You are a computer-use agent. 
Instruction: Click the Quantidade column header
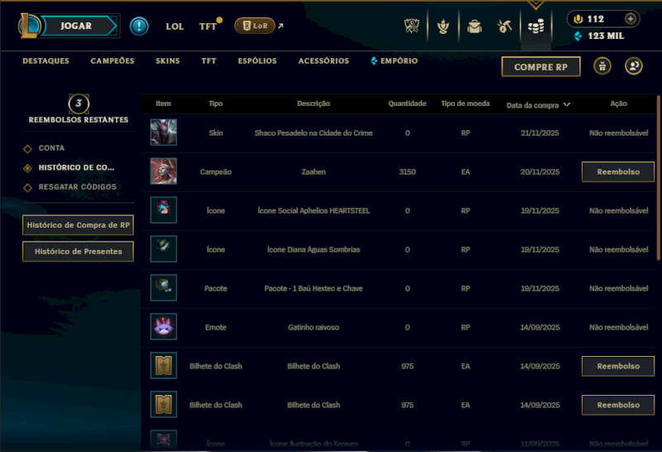[407, 103]
